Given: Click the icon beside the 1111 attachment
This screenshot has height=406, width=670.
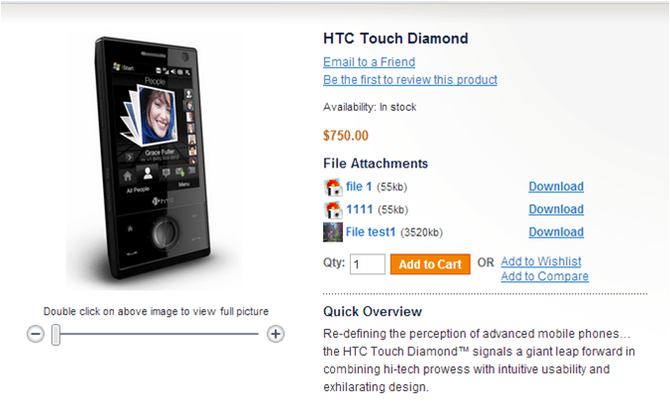Looking at the screenshot, I should pyautogui.click(x=333, y=209).
